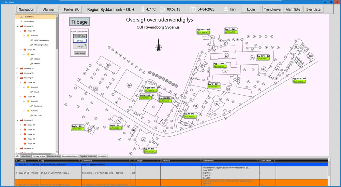Screen dimensions: 341x187
Task: Toggle Byg.35/45 - SW AUTOMATIK mode
Action: click(x=263, y=59)
